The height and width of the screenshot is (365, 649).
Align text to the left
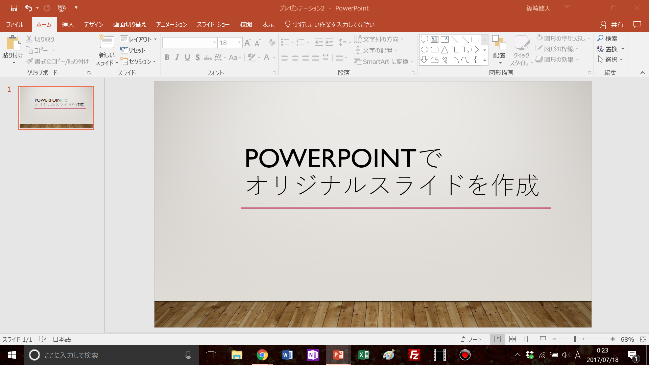coord(285,57)
